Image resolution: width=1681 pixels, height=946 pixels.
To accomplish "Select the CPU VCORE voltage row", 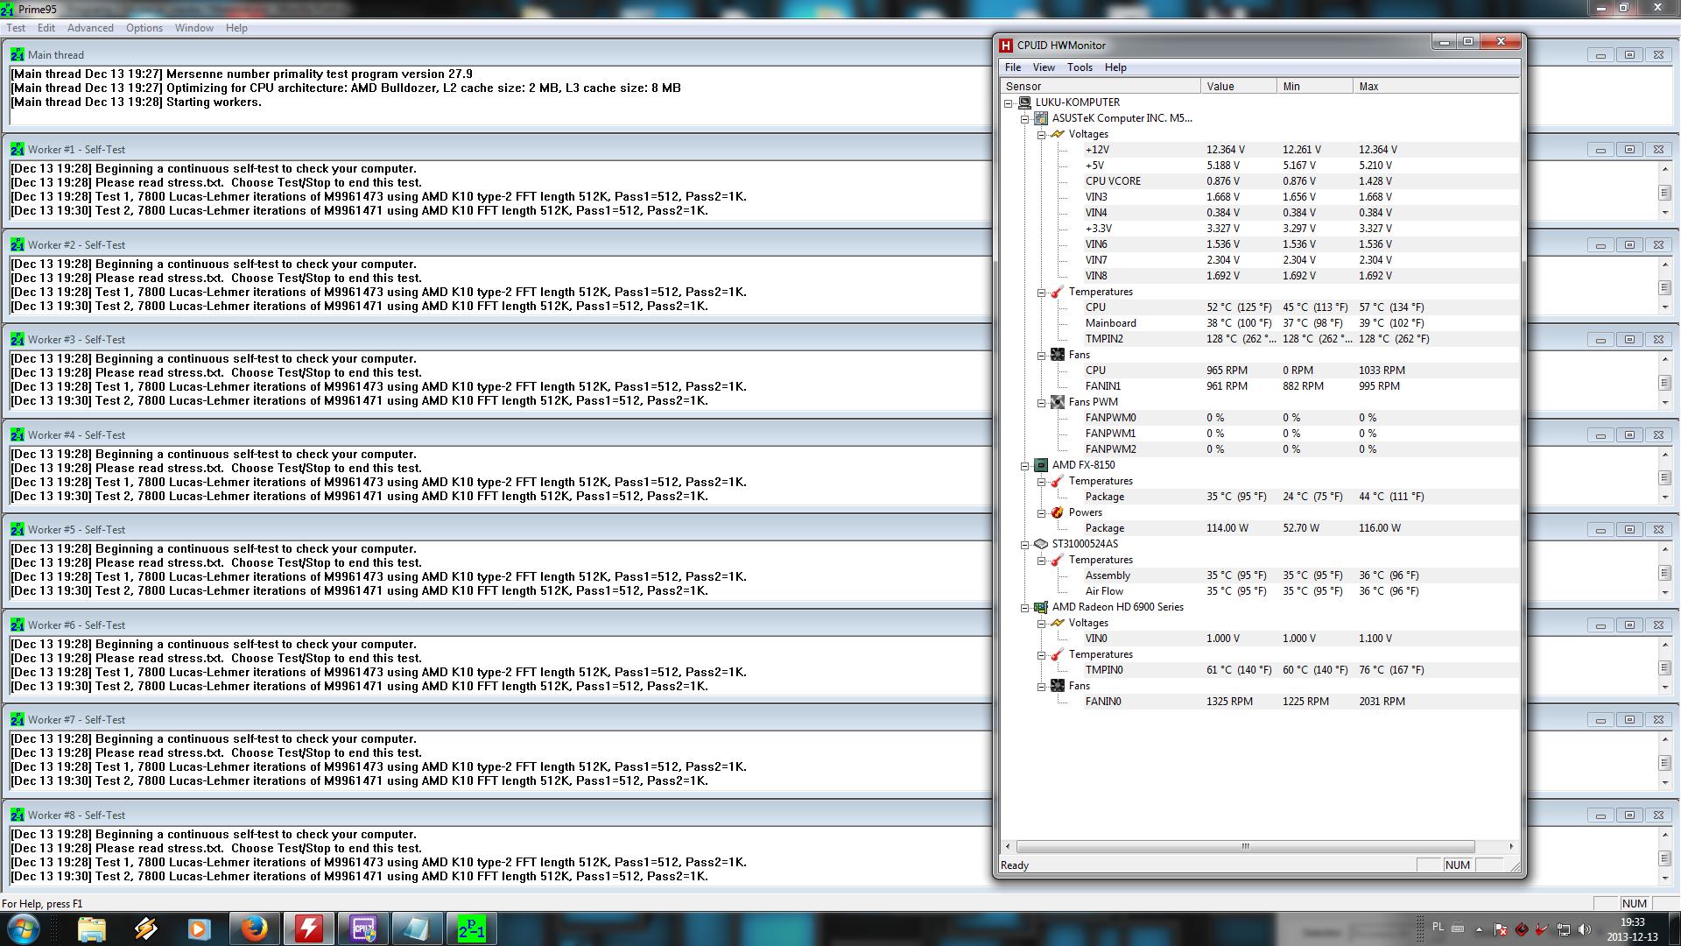I will click(1113, 181).
